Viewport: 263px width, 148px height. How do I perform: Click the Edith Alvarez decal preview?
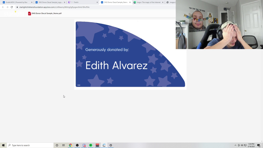[x=130, y=54]
